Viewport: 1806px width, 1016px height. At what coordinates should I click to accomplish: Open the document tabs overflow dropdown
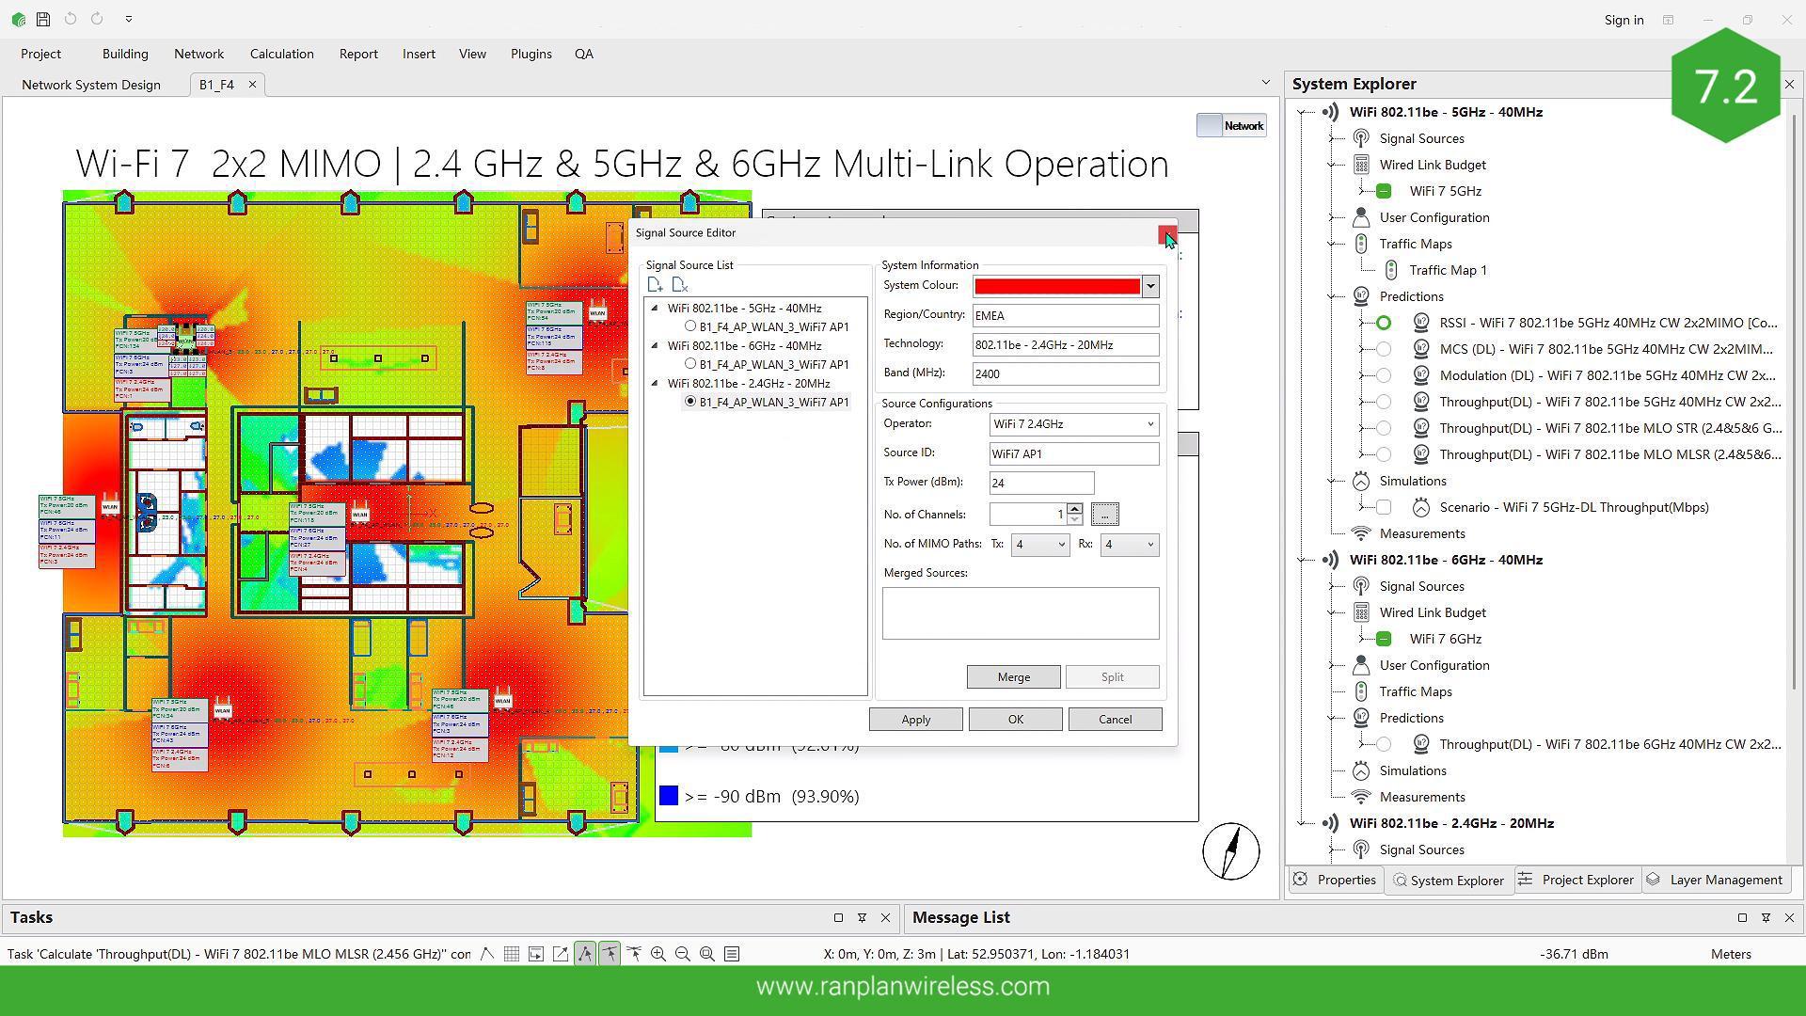click(x=1265, y=83)
